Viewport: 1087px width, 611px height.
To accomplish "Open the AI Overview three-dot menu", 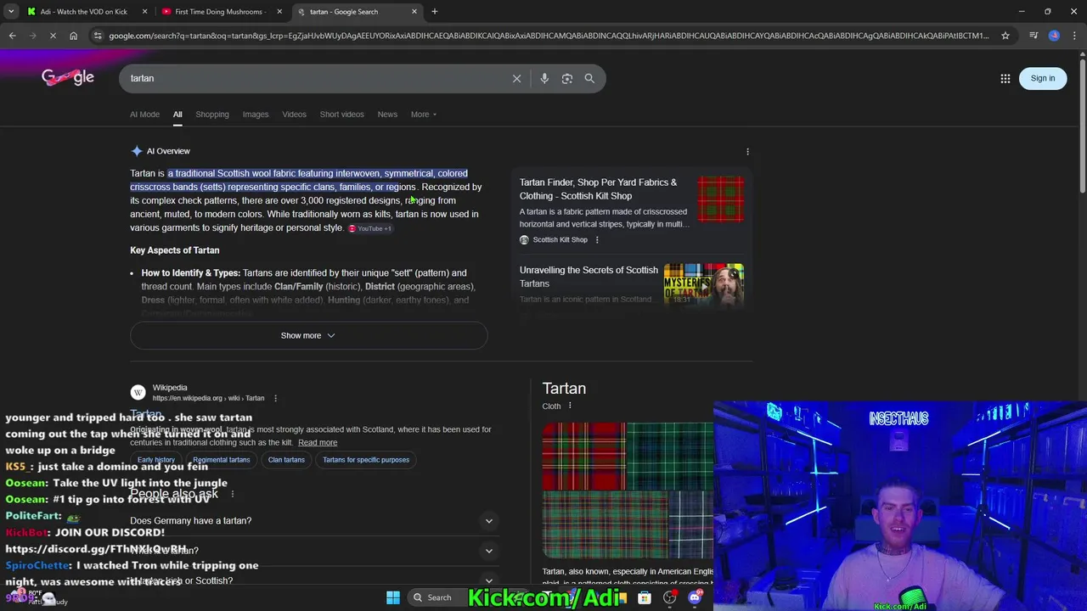I will pos(747,151).
